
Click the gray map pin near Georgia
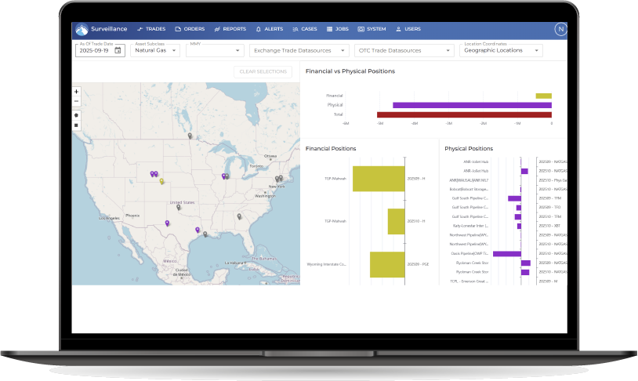(239, 216)
